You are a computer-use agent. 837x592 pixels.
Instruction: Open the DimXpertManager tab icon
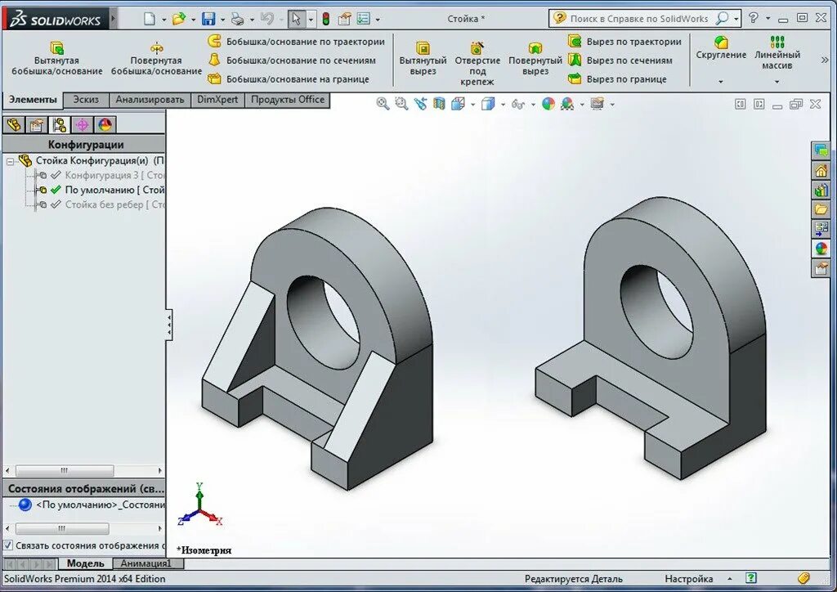click(83, 125)
